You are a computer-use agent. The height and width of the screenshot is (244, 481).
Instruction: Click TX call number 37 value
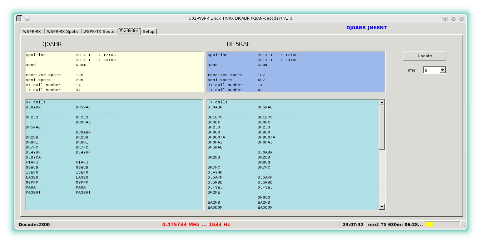coord(78,90)
